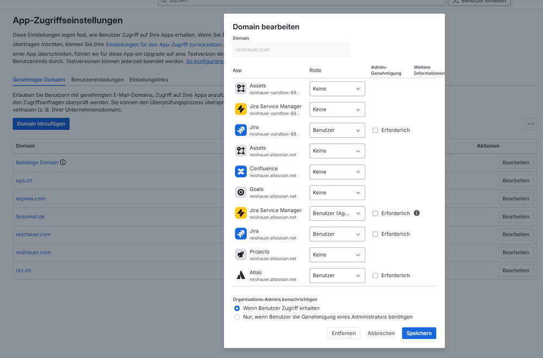This screenshot has height=358, width=543.
Task: Click the Projects rocket icon
Action: 241,254
